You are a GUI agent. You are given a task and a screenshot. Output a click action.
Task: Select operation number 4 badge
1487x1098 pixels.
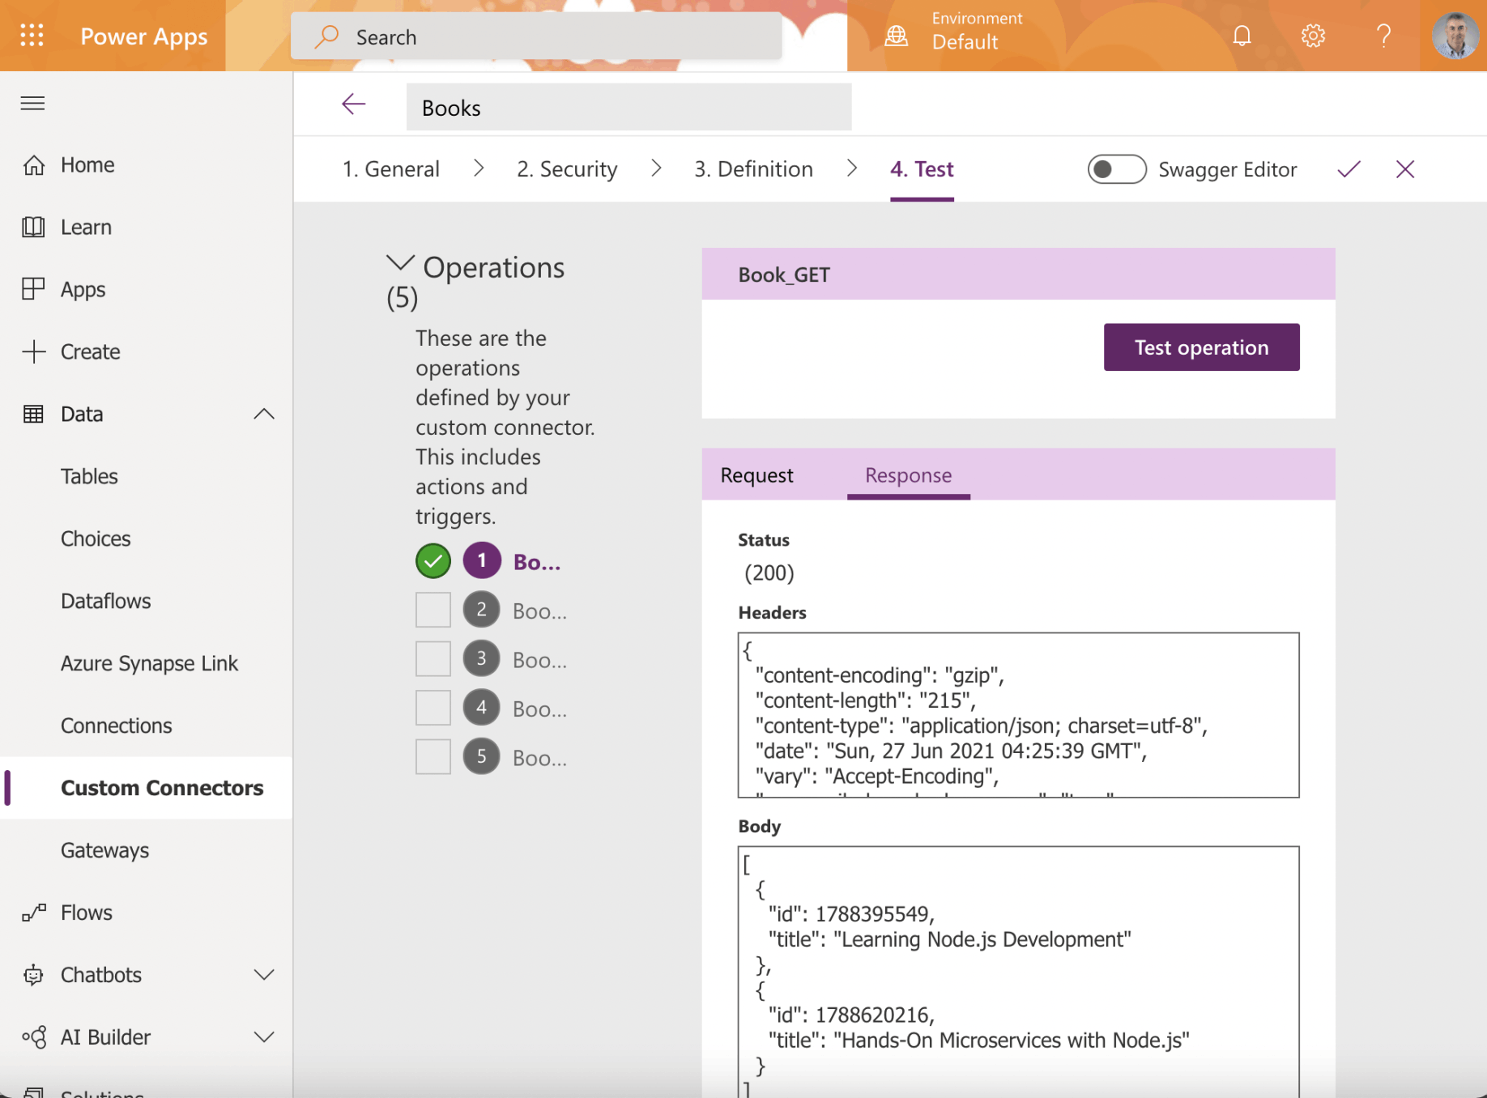coord(481,708)
